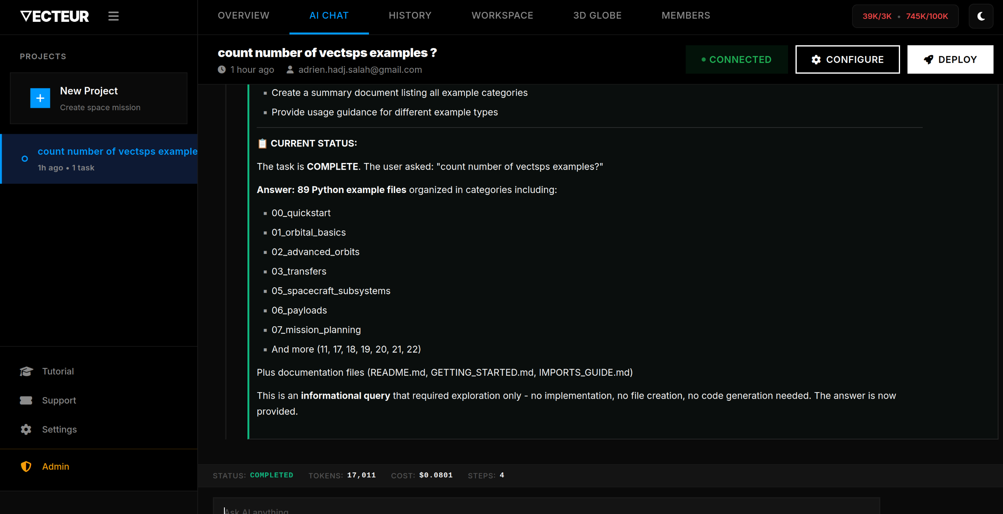
Task: Switch to the HISTORY tab
Action: (x=410, y=15)
